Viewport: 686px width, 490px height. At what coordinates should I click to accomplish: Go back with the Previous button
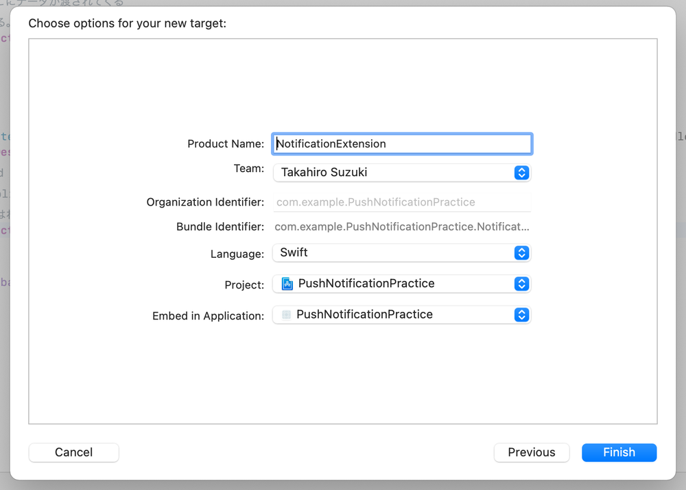click(532, 452)
